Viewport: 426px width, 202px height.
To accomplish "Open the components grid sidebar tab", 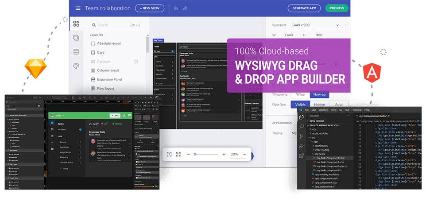I will click(x=76, y=23).
